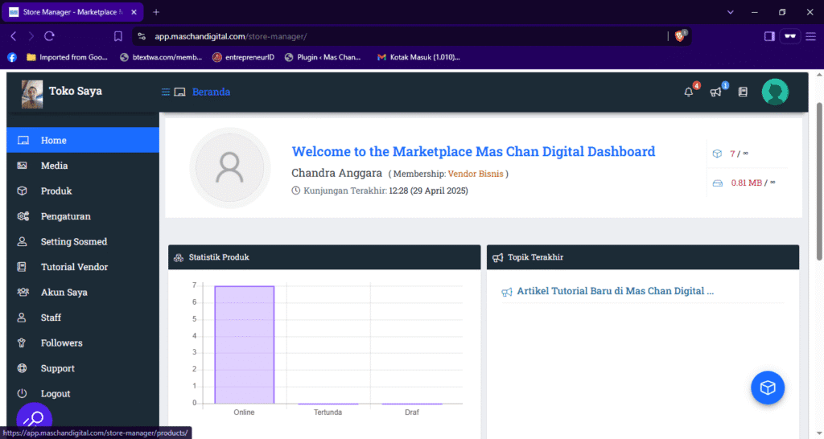Open the announcements megaphone icon in header
Viewport: 824px width, 439px height.
(715, 92)
